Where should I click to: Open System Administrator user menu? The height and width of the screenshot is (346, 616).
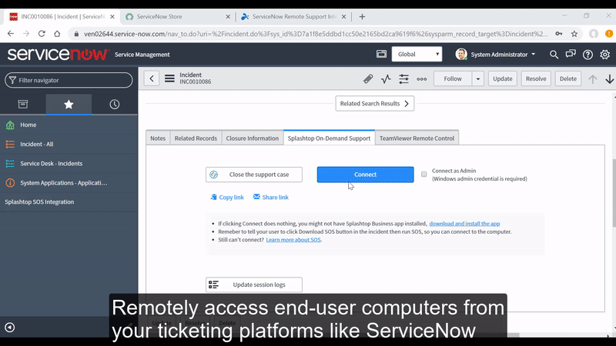coord(495,54)
